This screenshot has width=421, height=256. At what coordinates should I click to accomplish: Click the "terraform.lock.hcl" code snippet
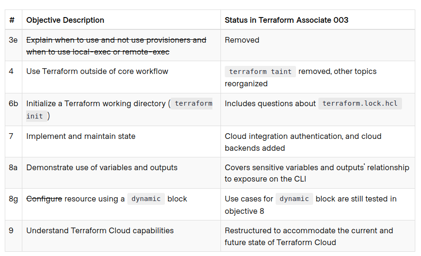(360, 103)
